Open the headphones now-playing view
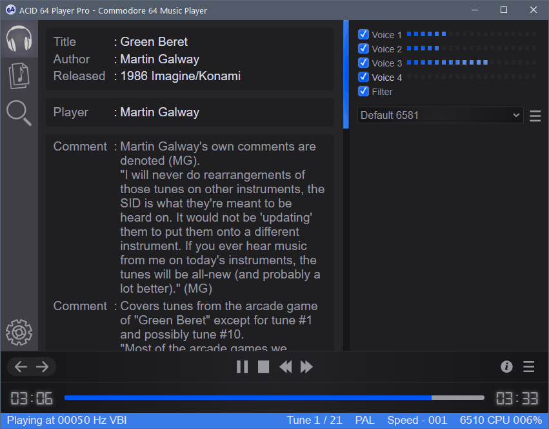The width and height of the screenshot is (549, 429). [x=19, y=39]
